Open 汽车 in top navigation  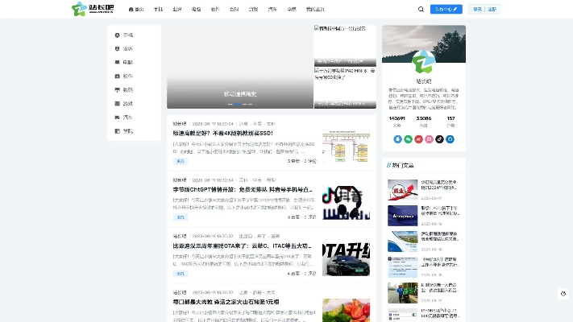(272, 9)
